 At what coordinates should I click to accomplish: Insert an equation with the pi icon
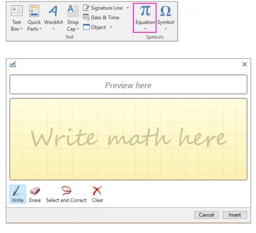coord(145,12)
